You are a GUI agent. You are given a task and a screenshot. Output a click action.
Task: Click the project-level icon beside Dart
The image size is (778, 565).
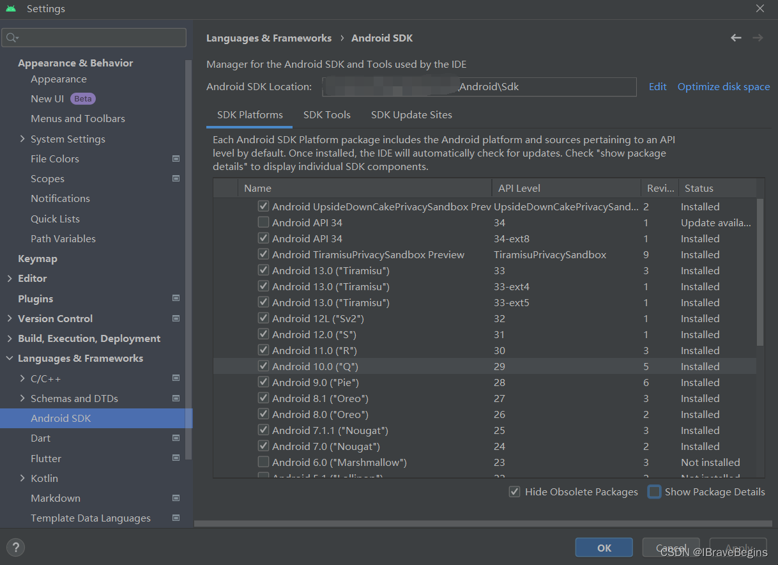[176, 438]
